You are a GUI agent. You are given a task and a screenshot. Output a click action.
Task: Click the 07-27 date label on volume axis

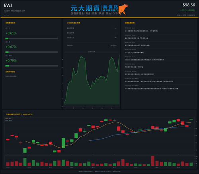[x=51, y=167]
